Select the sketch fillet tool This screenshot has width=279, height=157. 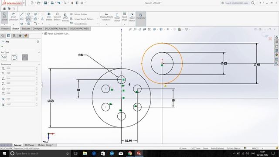point(35,24)
